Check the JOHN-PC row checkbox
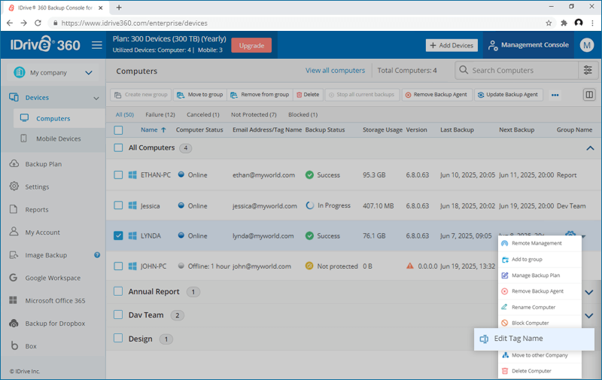The height and width of the screenshot is (380, 602). (118, 266)
